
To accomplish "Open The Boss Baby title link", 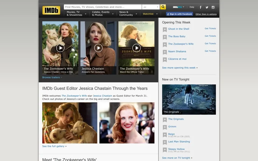I will point(177,36).
